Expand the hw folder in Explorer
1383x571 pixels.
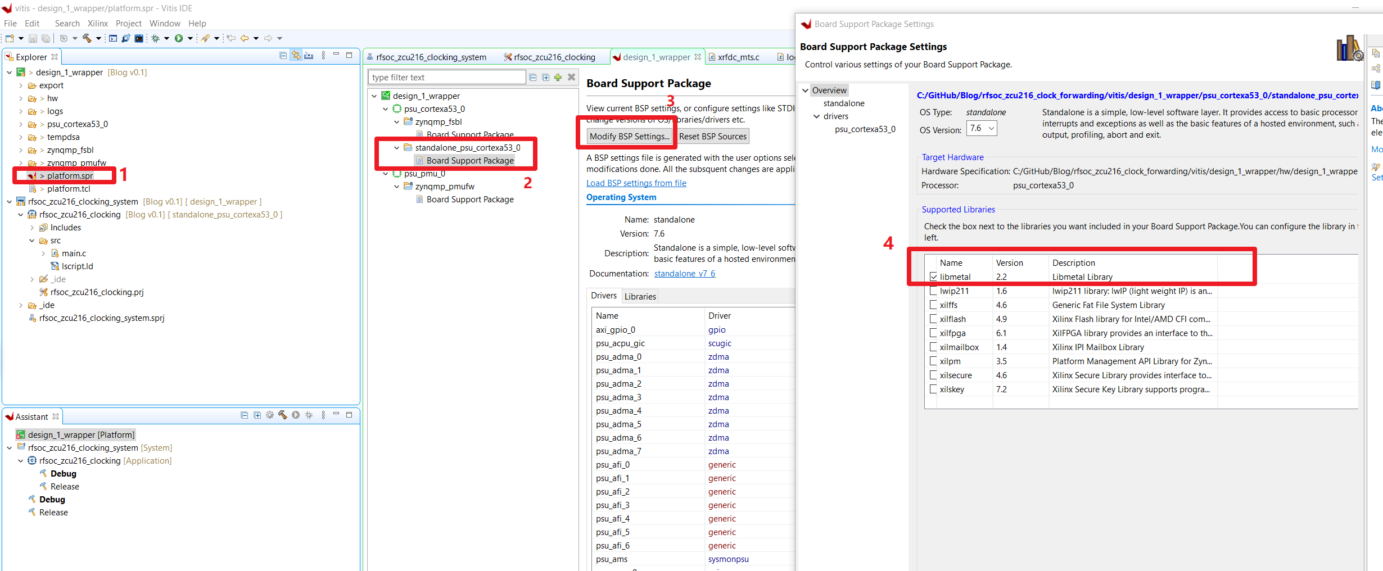21,98
